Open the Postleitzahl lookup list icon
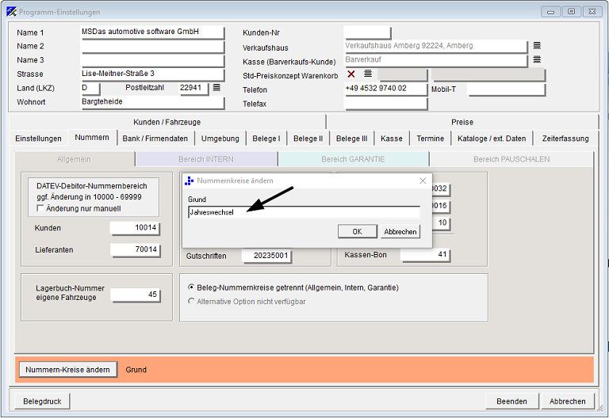The height and width of the screenshot is (418, 609). pos(216,88)
